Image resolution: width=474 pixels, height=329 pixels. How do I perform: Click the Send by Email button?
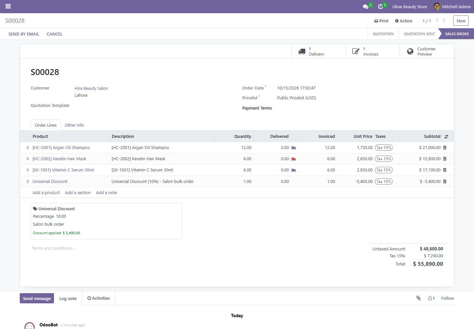pyautogui.click(x=24, y=34)
